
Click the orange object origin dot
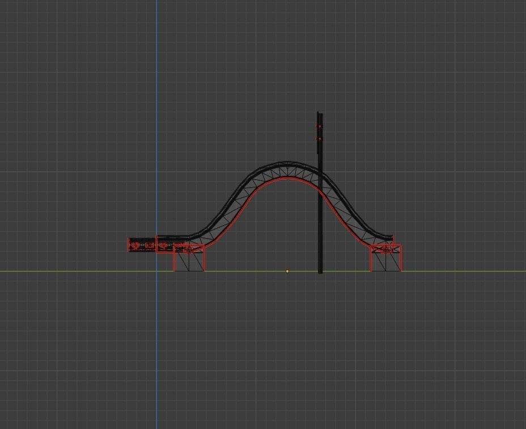pos(287,271)
